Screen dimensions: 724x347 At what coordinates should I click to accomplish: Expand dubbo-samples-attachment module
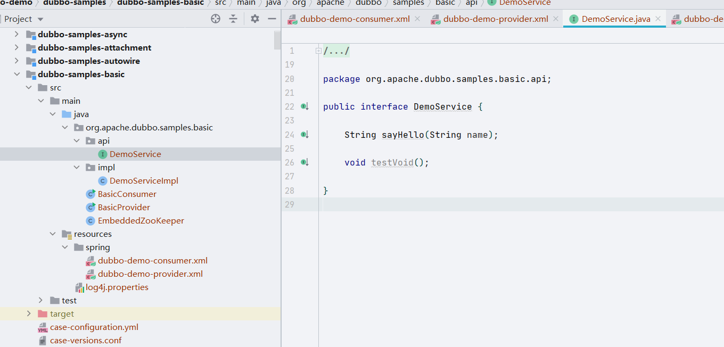[x=17, y=47]
